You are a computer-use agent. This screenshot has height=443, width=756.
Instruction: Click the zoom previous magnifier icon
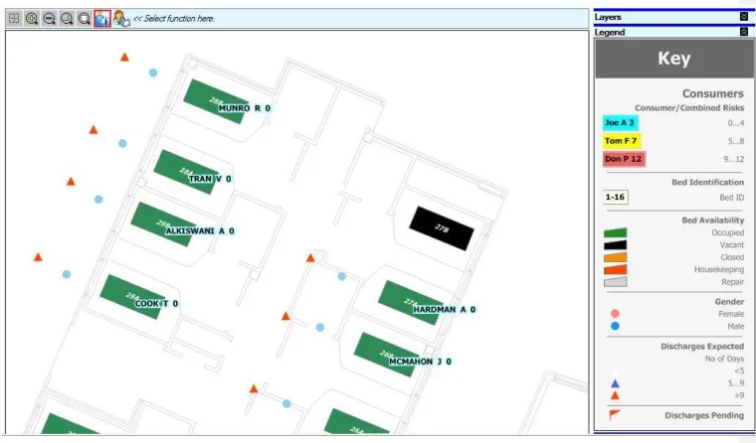point(67,19)
